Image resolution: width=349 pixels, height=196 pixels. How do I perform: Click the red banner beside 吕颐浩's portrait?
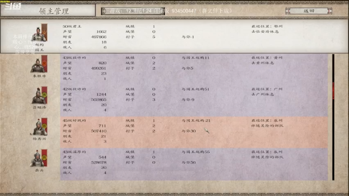coord(45,95)
